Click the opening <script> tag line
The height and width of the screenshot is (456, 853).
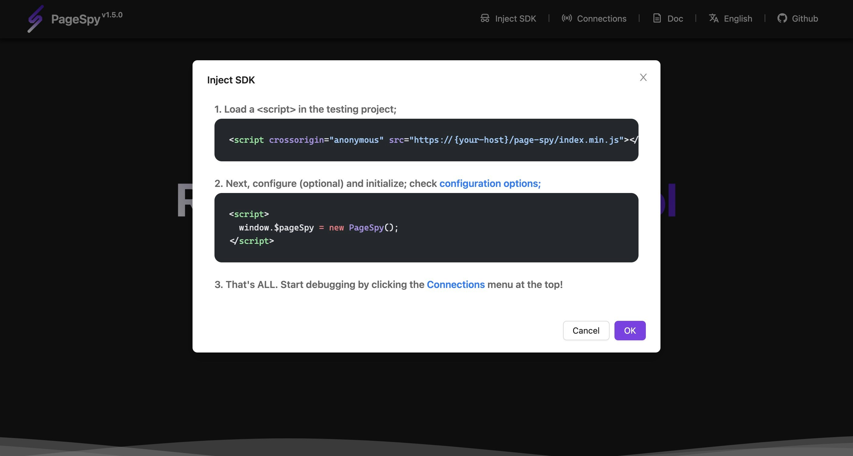[x=249, y=214]
